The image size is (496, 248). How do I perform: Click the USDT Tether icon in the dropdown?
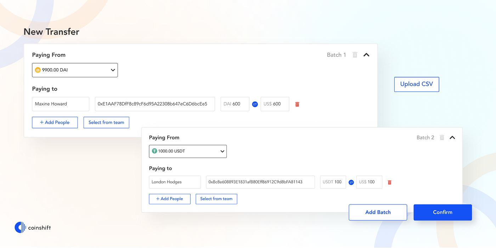point(154,151)
